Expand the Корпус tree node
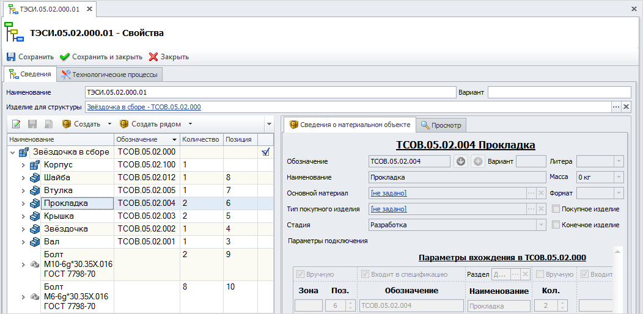This screenshot has height=314, width=643. pyautogui.click(x=23, y=165)
